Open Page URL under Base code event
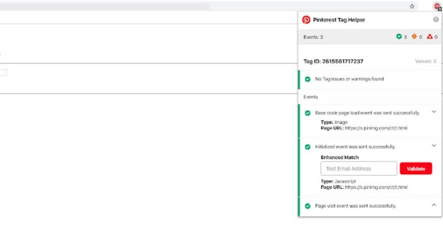The image size is (443, 249). point(376,128)
